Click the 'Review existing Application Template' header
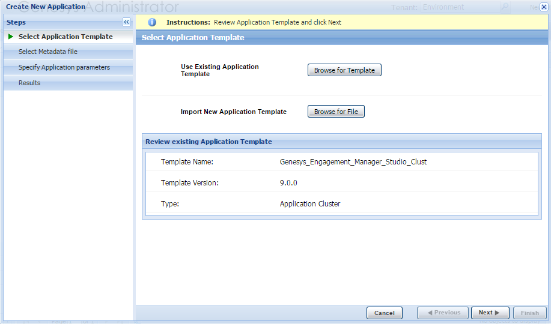This screenshot has height=324, width=551. point(209,142)
